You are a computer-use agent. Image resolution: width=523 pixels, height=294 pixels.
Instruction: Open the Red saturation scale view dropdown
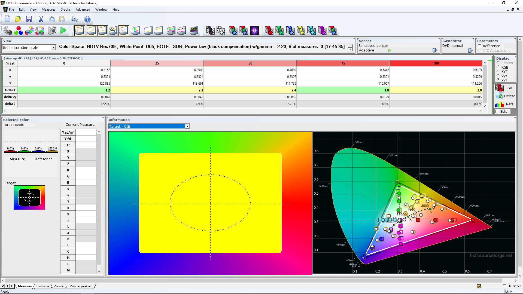(53, 48)
